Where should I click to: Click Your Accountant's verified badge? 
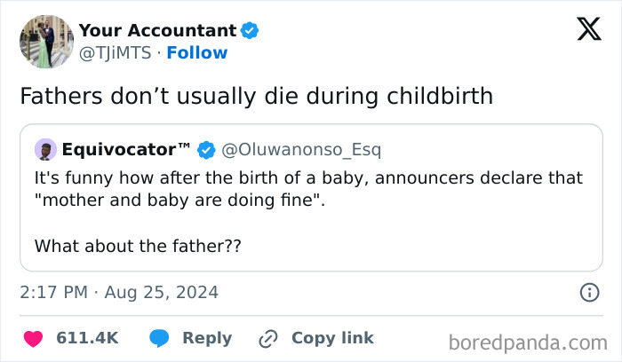pyautogui.click(x=251, y=30)
